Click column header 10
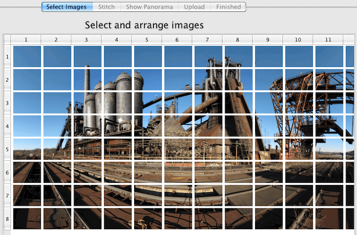This screenshot has width=357, height=235. [x=298, y=40]
